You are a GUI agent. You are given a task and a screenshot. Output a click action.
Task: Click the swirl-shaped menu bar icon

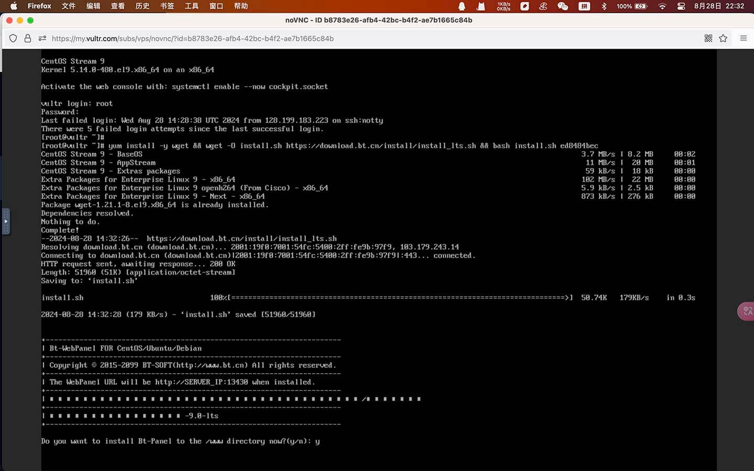point(544,6)
